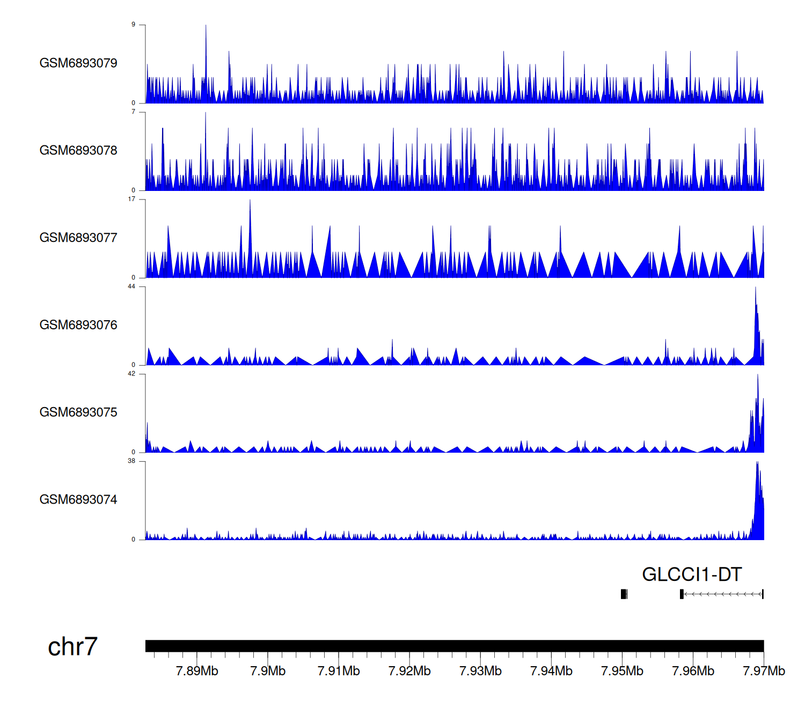Viewport: 805px width, 708px height.
Task: Click the GSM6893077 track name
Action: (x=78, y=238)
